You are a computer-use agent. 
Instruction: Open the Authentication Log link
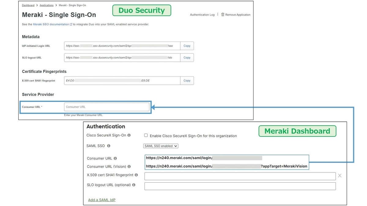click(x=202, y=15)
